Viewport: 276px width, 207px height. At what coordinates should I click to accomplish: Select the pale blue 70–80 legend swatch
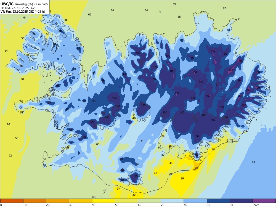pos(173,201)
